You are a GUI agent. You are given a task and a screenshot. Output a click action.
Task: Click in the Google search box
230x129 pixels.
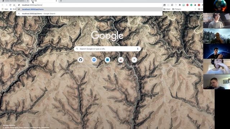coord(107,49)
